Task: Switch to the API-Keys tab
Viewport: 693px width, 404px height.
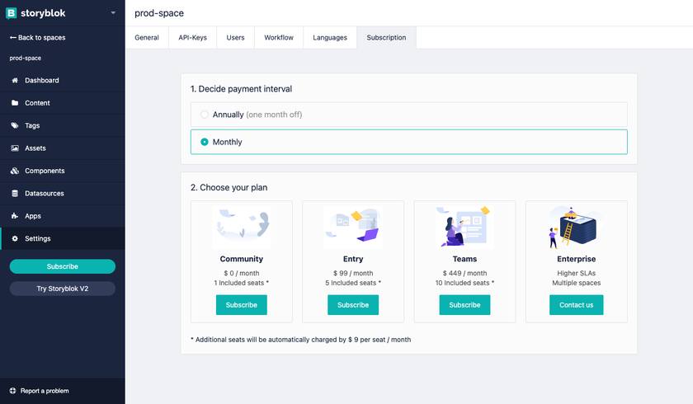Action: (193, 38)
